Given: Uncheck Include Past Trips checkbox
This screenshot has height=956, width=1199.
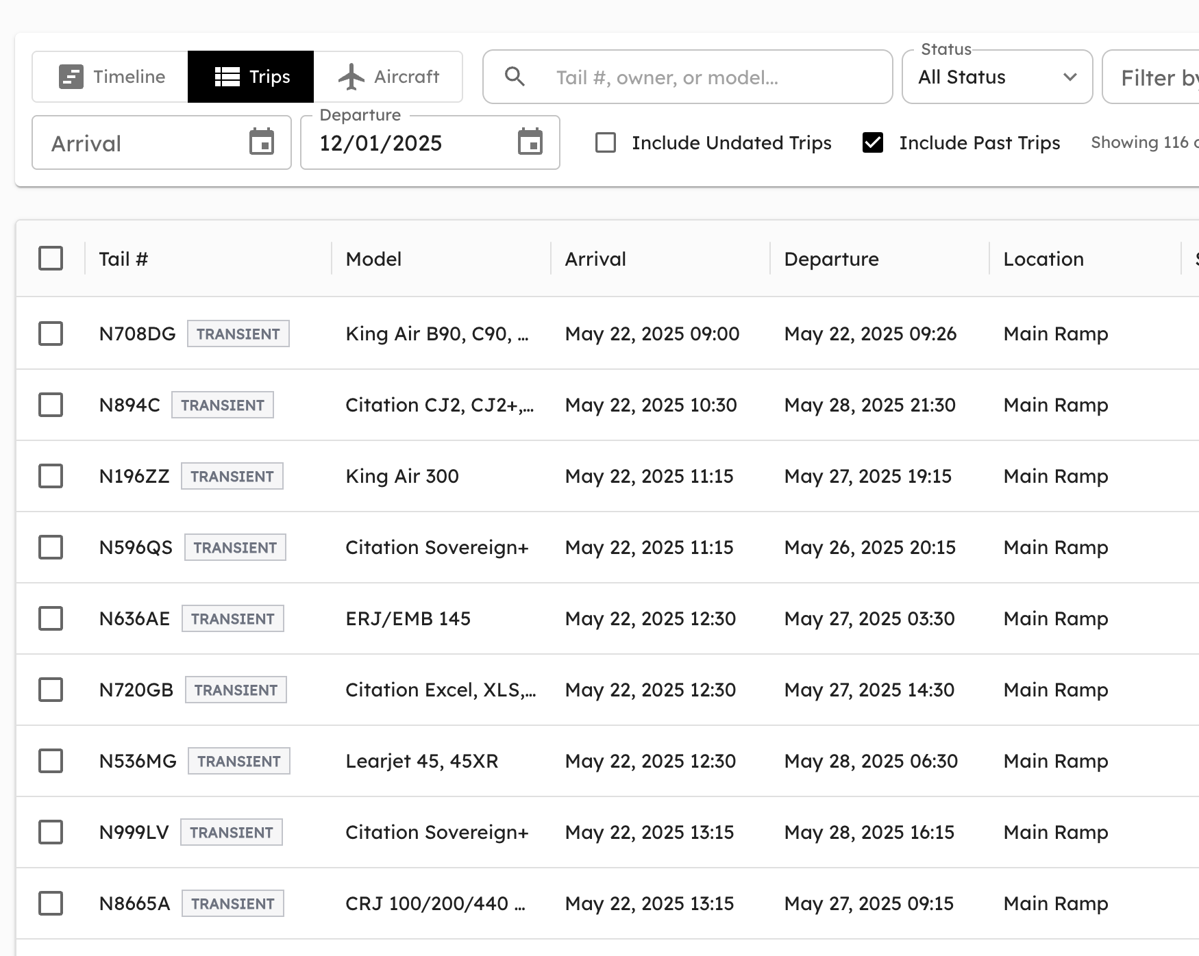Looking at the screenshot, I should pyautogui.click(x=873, y=142).
